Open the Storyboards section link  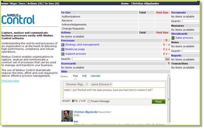pyautogui.click(x=179, y=34)
